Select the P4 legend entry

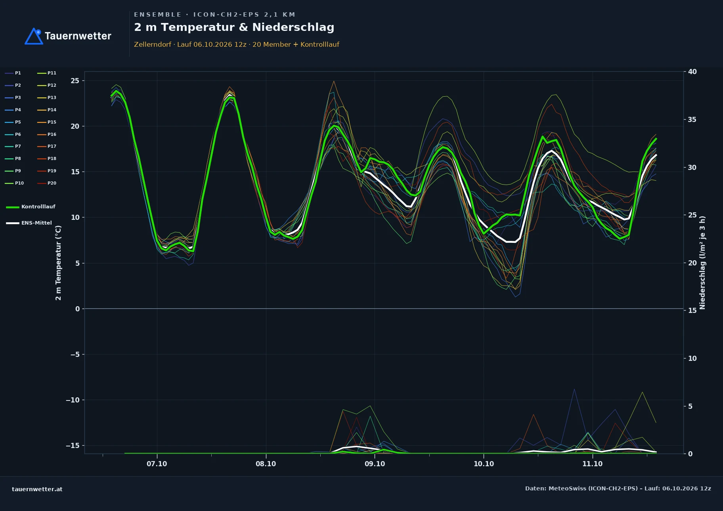point(13,110)
